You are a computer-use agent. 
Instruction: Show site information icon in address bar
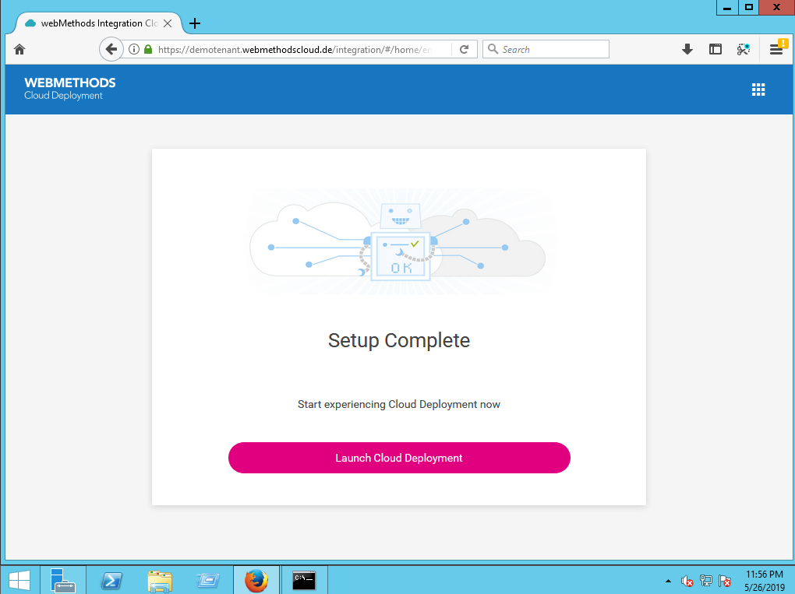point(134,49)
